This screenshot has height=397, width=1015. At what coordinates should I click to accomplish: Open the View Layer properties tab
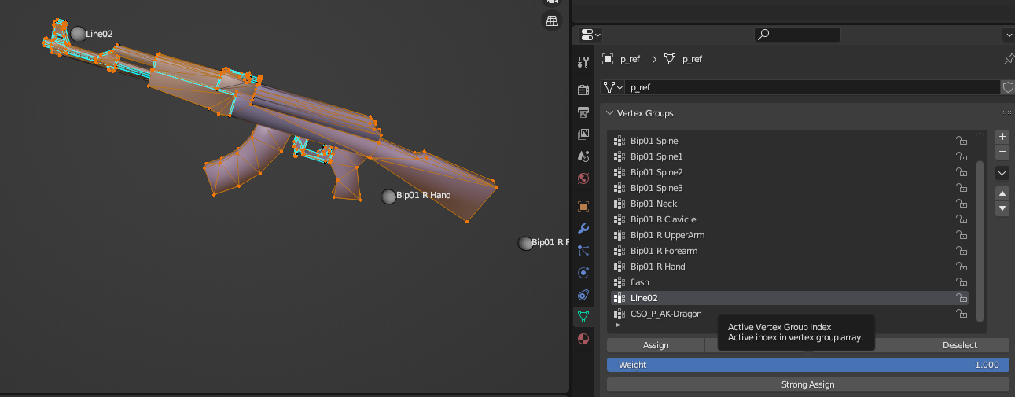pyautogui.click(x=583, y=134)
